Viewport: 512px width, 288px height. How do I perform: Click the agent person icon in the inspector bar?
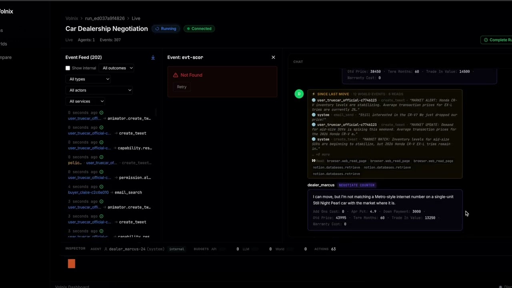[106, 249]
